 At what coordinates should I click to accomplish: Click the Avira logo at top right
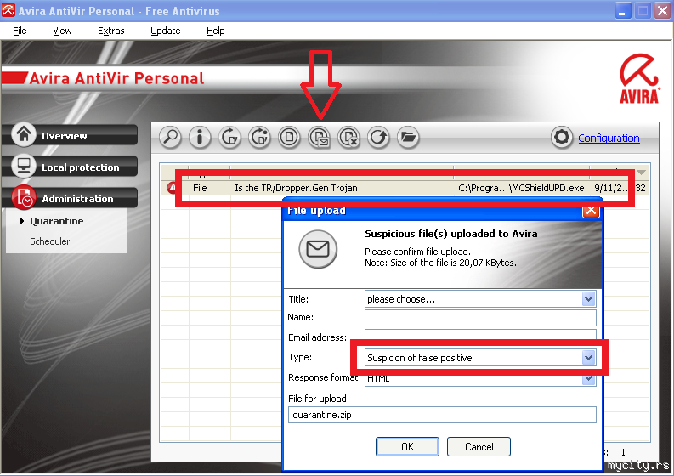pos(639,79)
